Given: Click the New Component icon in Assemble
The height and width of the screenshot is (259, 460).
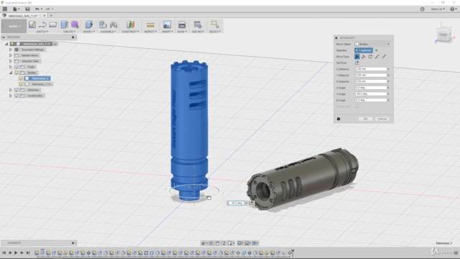Looking at the screenshot, I should pos(103,25).
